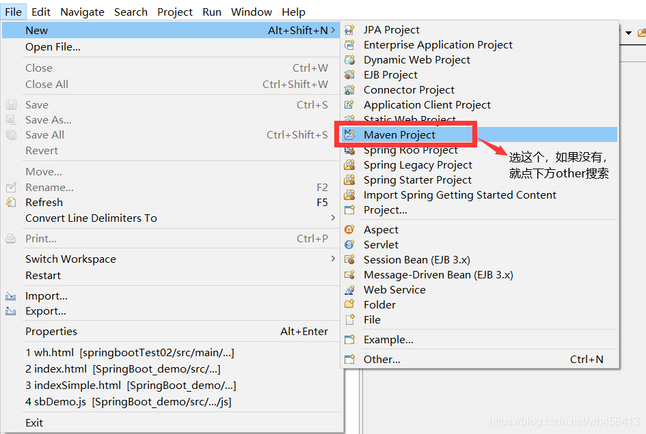This screenshot has height=434, width=646.
Task: Choose Maven Project entry
Action: (480, 134)
